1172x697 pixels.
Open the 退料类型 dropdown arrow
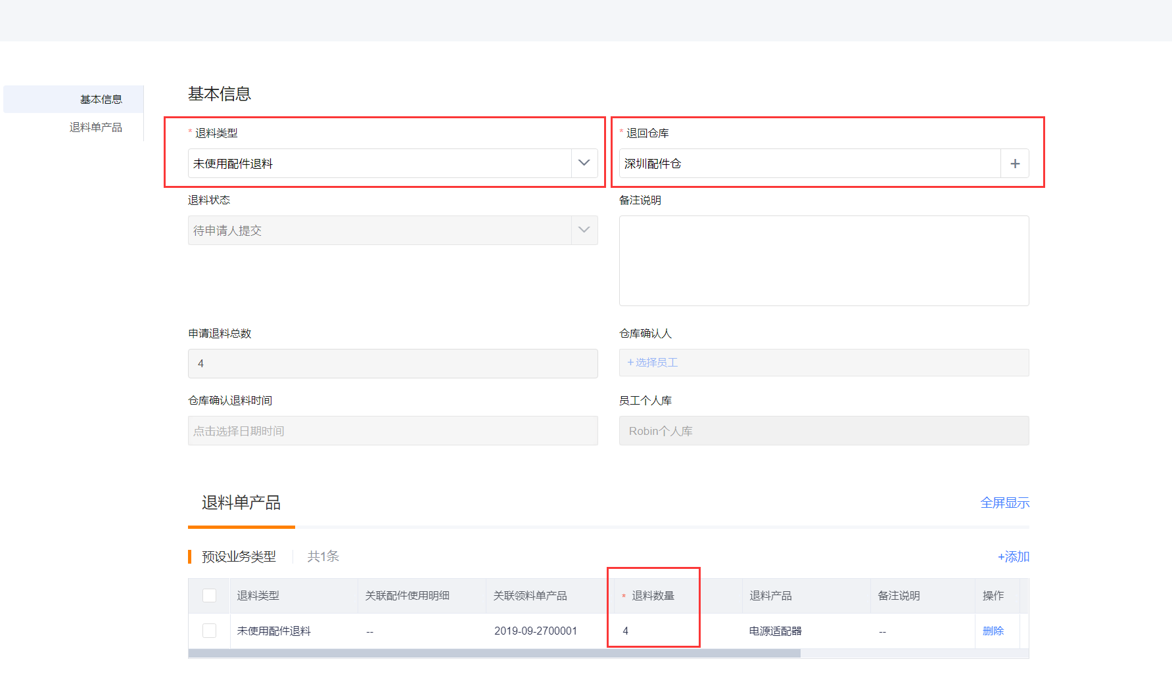(x=584, y=163)
